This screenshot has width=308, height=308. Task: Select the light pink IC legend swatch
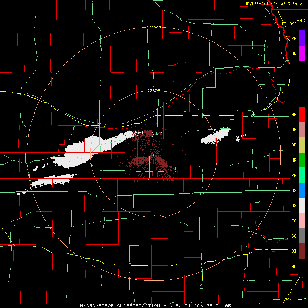302,221
